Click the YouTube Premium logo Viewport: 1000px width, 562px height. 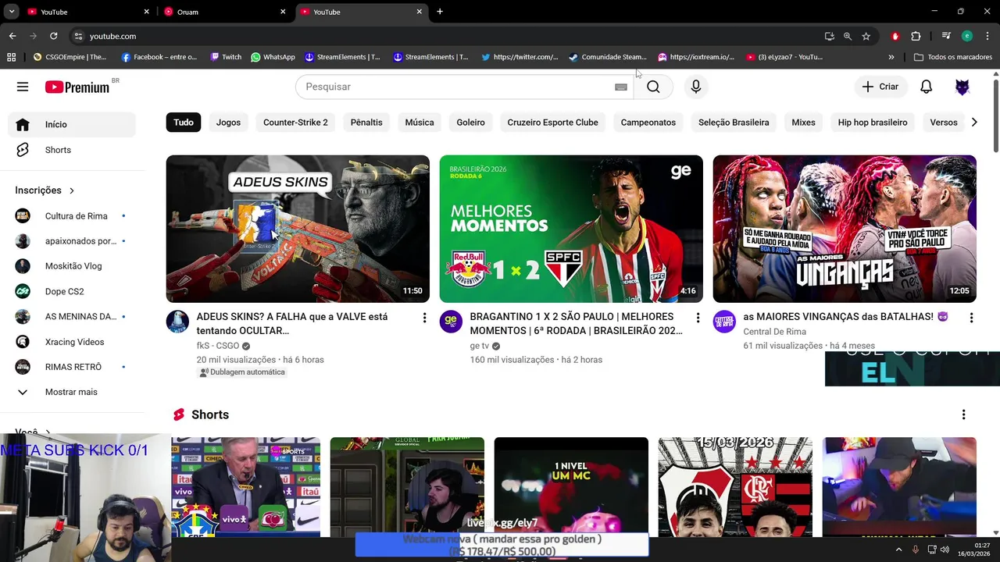[x=77, y=87]
